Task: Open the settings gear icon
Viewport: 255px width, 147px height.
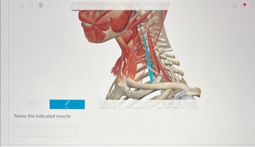Action: pos(235,6)
